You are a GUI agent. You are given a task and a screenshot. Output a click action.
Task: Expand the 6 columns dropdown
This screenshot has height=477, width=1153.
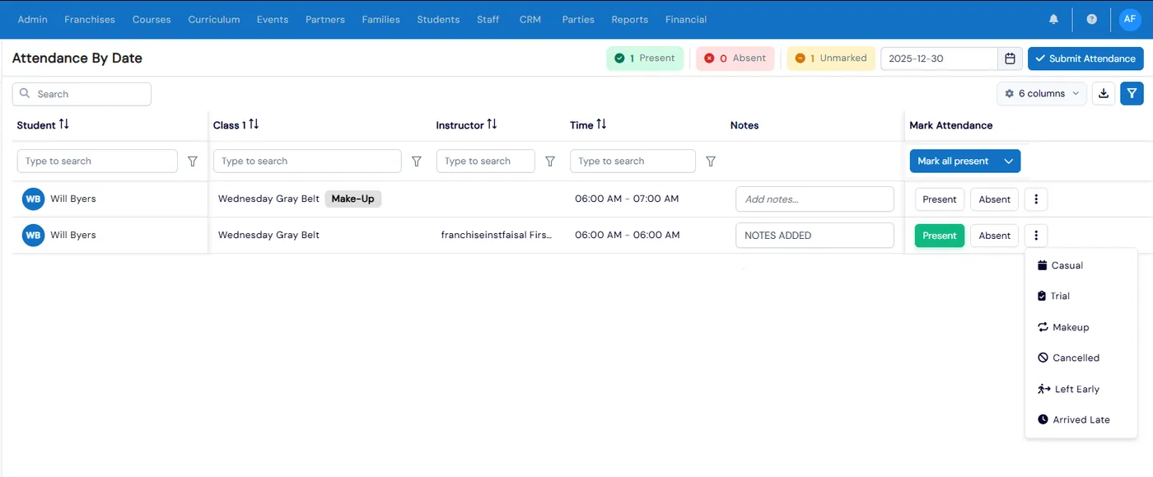coord(1042,94)
